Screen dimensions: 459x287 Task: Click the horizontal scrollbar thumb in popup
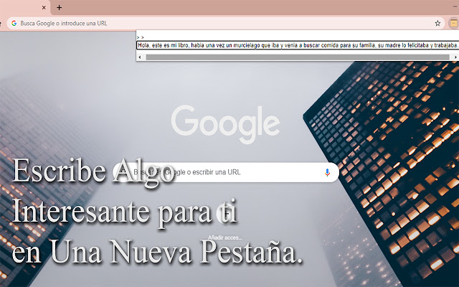[298, 57]
